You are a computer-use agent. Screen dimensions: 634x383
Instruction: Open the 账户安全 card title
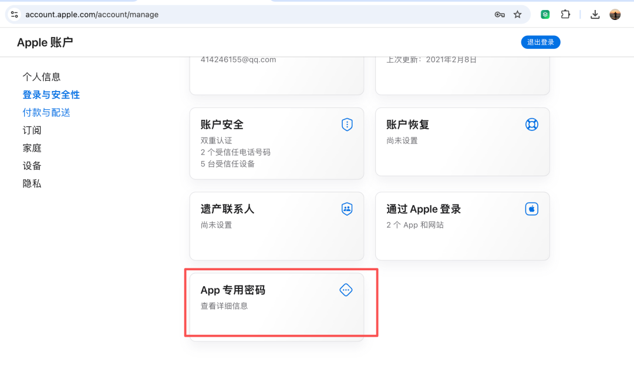coord(222,125)
